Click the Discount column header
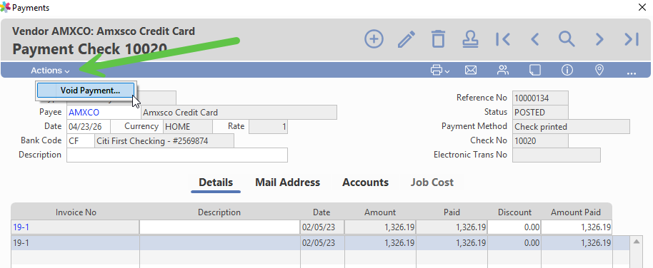 point(514,212)
